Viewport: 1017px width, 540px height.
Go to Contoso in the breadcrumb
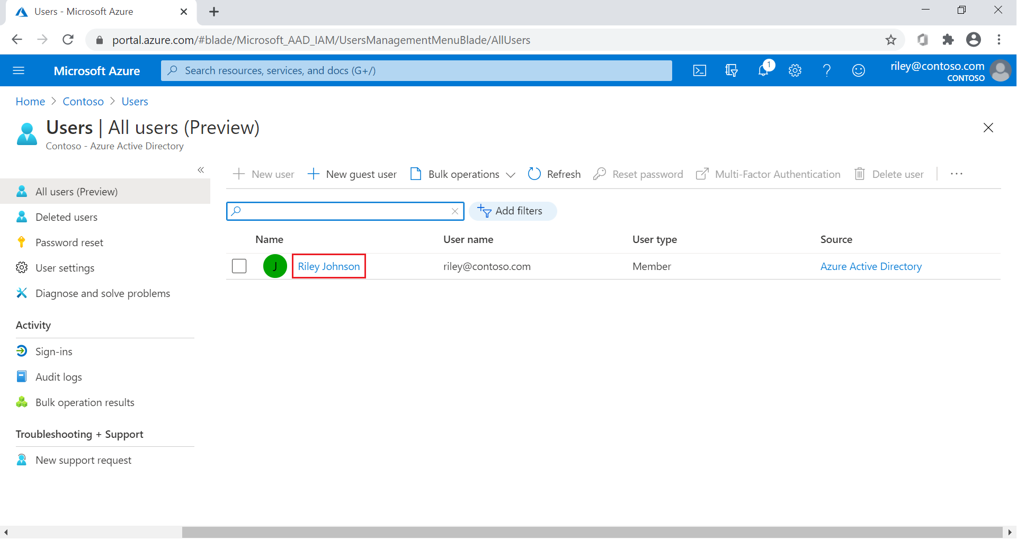pos(83,102)
